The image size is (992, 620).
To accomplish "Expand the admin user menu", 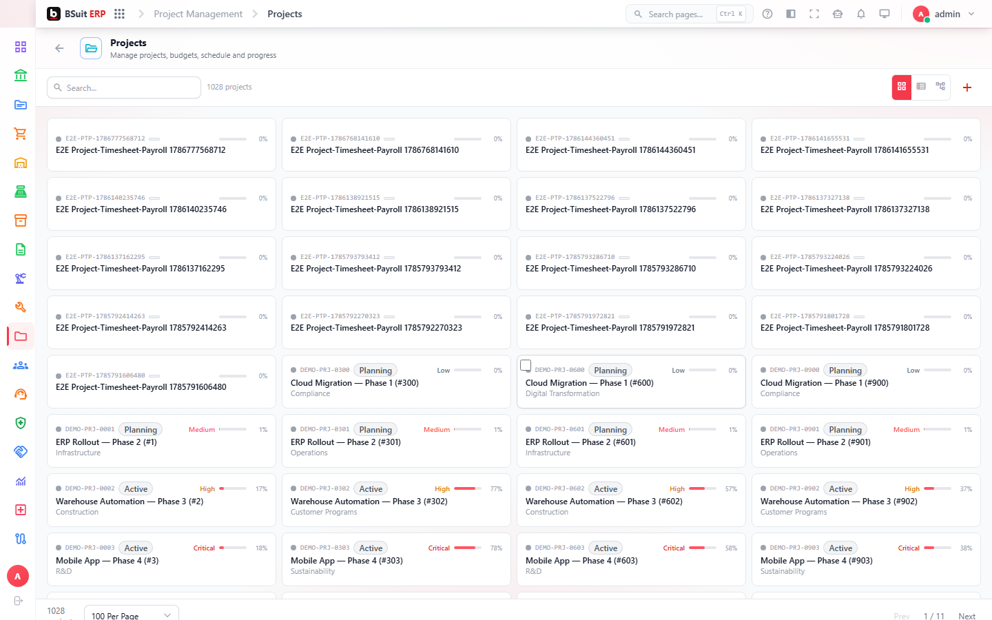I will click(944, 14).
